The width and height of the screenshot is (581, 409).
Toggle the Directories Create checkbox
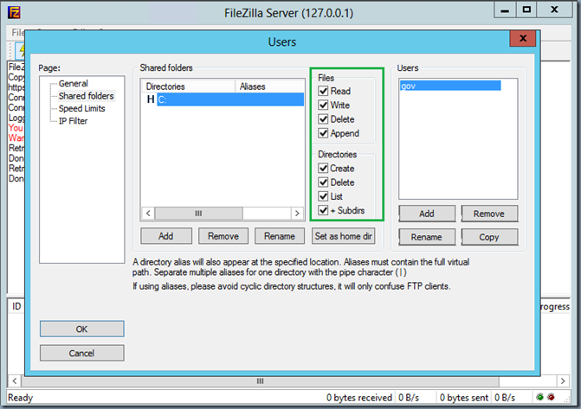click(x=323, y=169)
